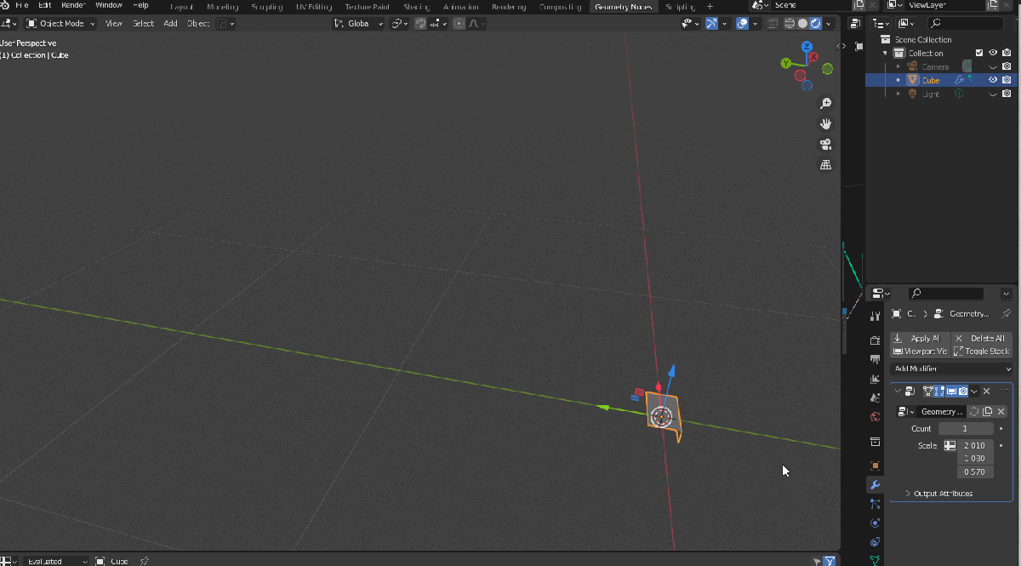Click the Camera object icon in outliner
This screenshot has width=1021, height=566.
[x=913, y=66]
